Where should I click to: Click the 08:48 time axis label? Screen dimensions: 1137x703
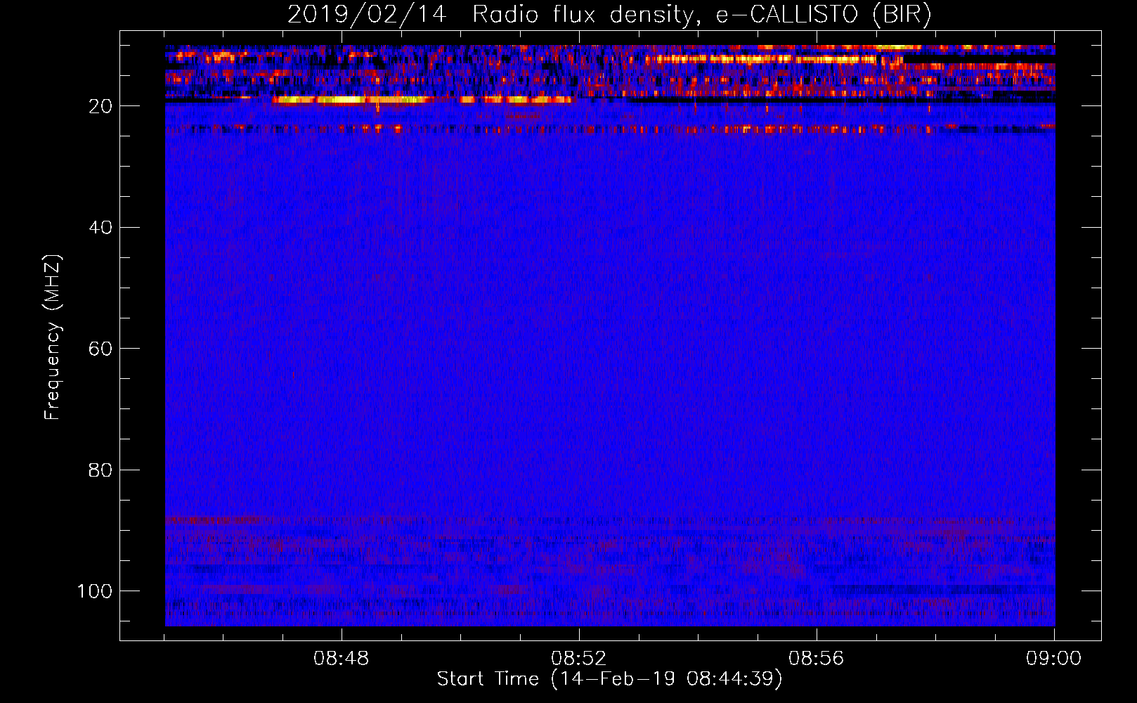click(342, 659)
